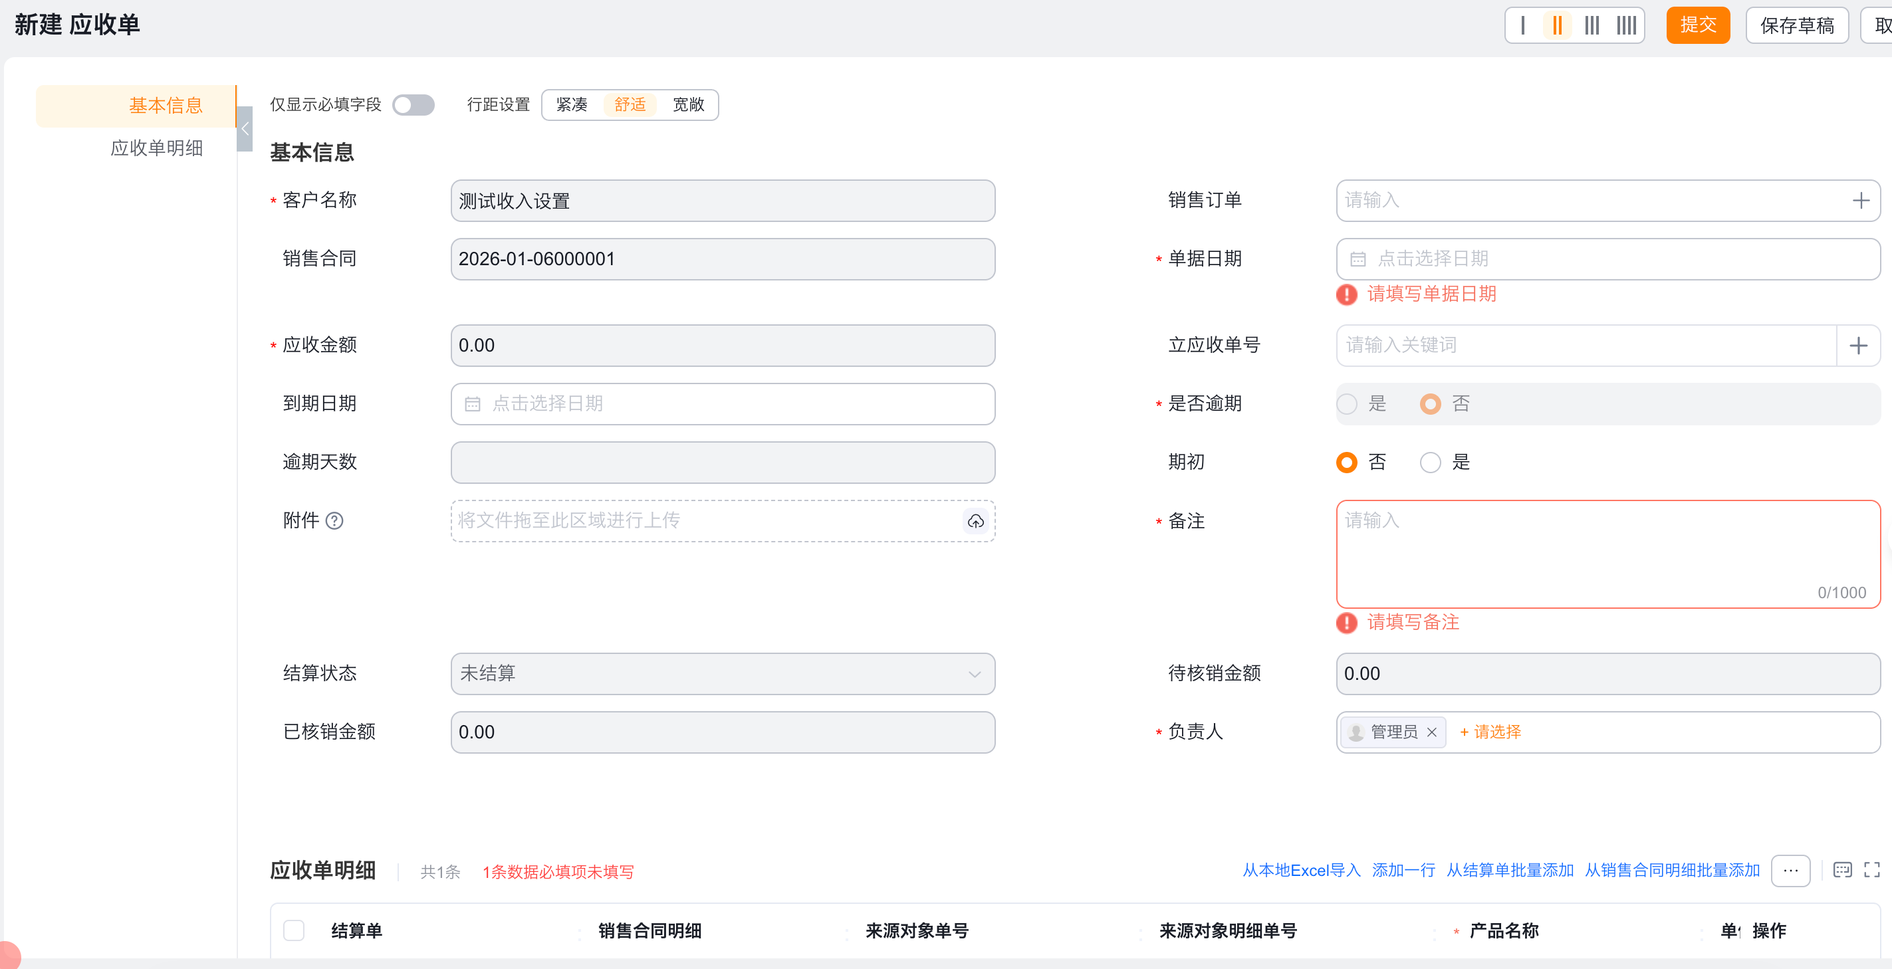Open 结算状态 dropdown
Viewport: 1892px width, 969px height.
[722, 674]
